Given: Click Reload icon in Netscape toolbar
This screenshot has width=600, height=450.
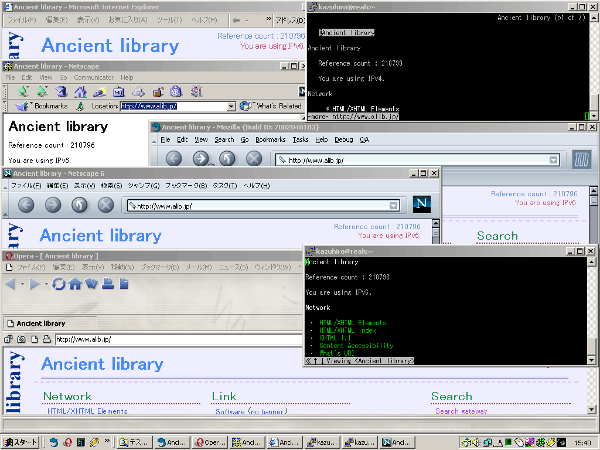Looking at the screenshot, I should click(x=61, y=91).
